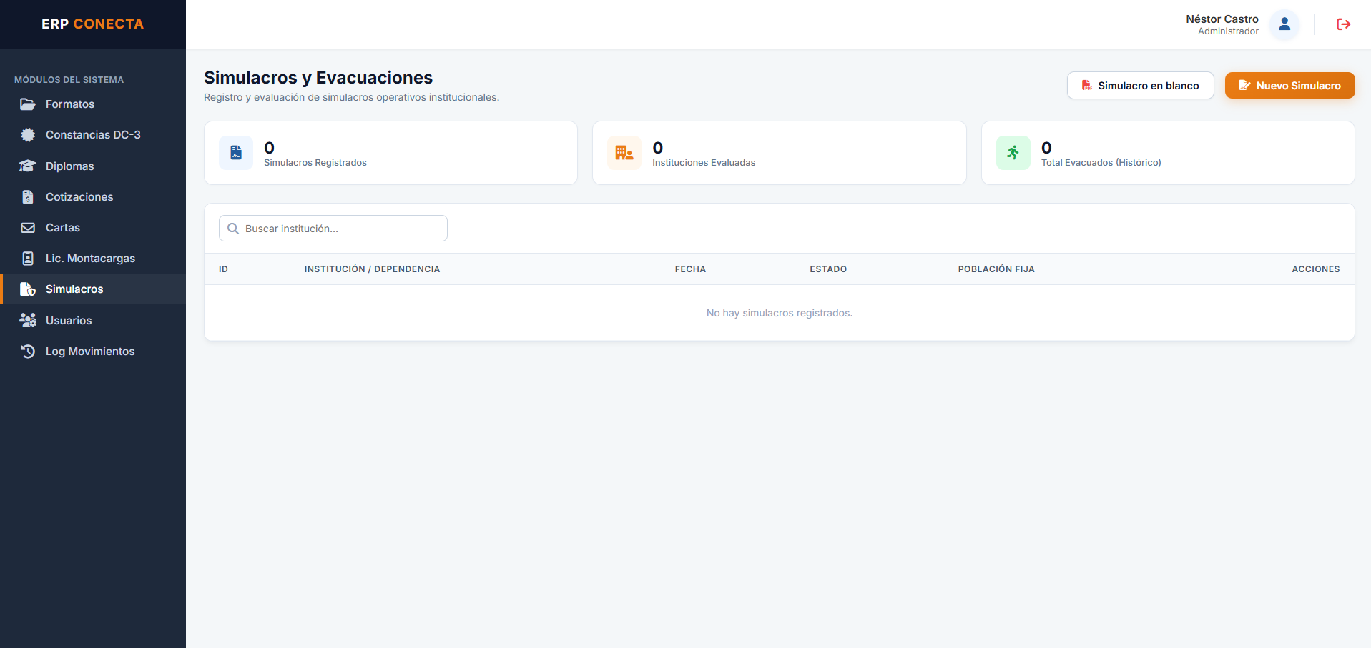Create a Nuevo Simulacro
The image size is (1371, 648).
[x=1289, y=86]
